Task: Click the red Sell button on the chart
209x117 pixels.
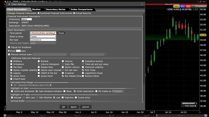Action: click(188, 6)
